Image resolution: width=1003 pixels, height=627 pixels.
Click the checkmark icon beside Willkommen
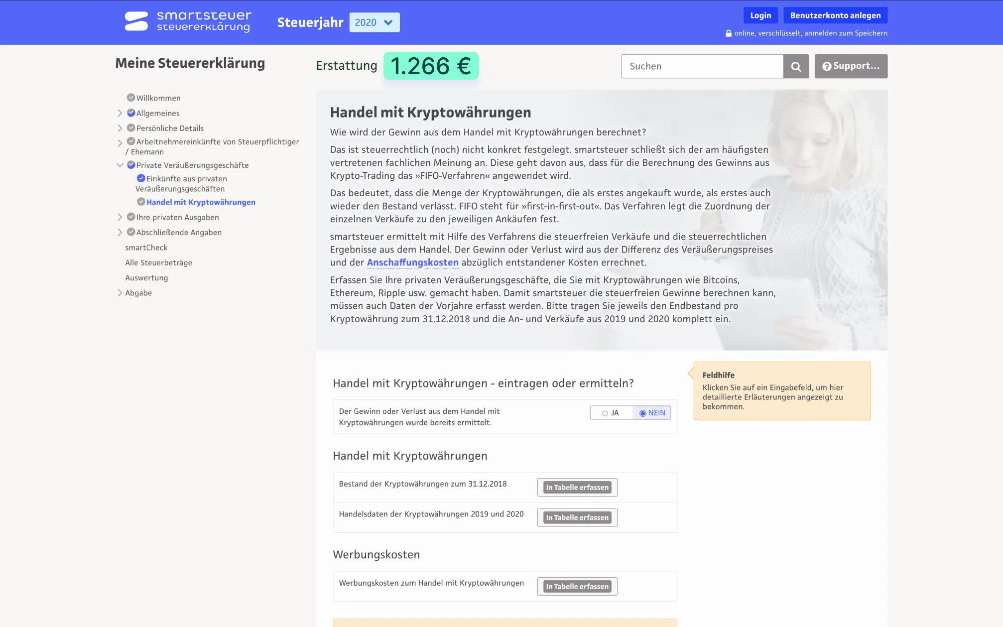131,98
